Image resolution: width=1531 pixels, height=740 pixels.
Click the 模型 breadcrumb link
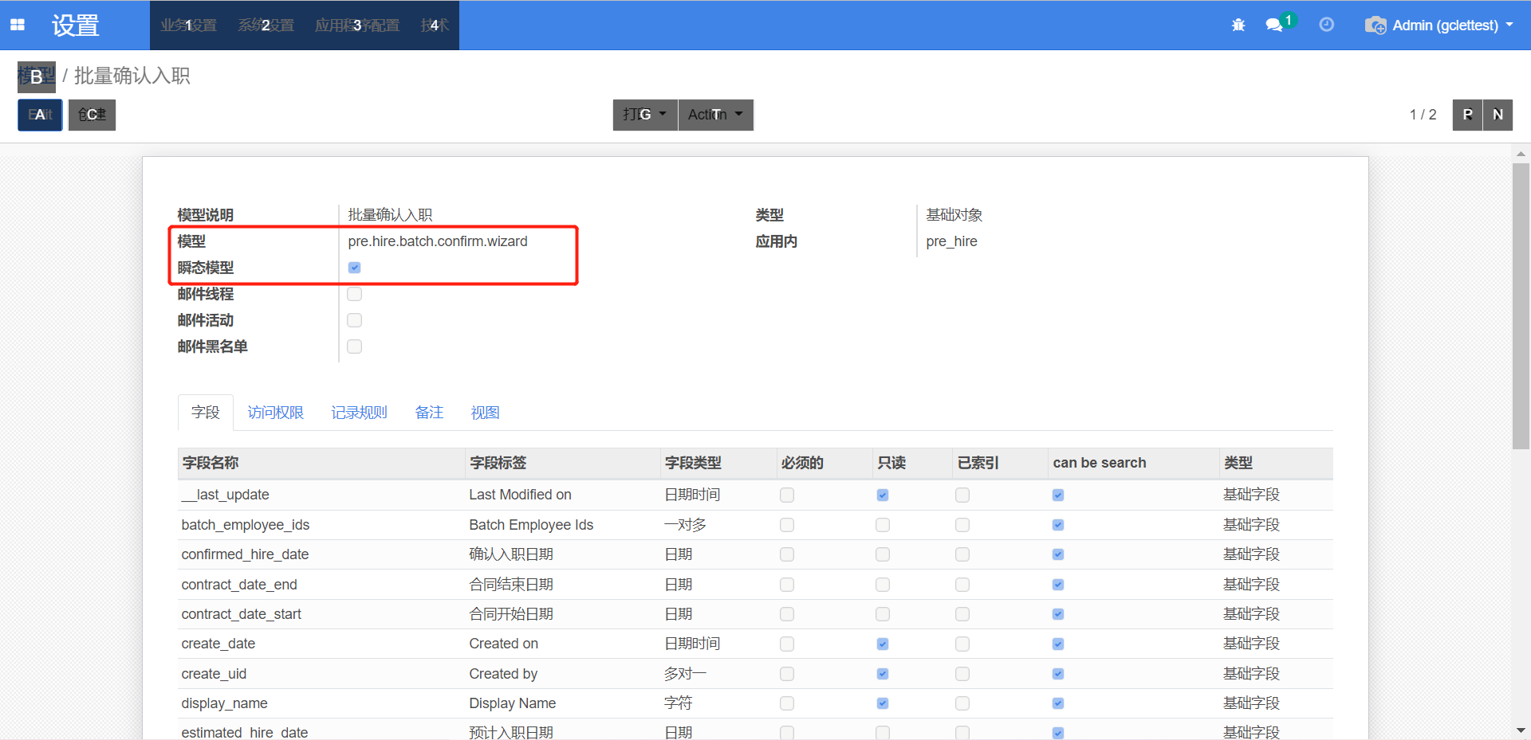(x=37, y=76)
